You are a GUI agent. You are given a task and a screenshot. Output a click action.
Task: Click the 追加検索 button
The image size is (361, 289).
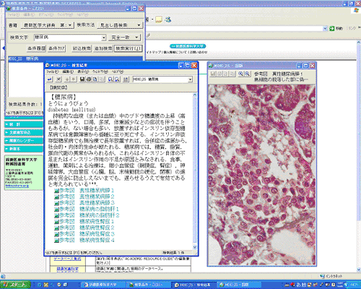[103, 48]
